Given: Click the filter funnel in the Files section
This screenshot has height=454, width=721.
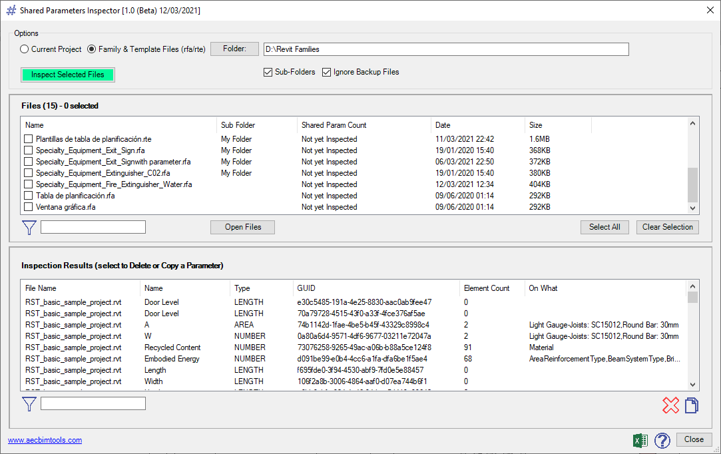Looking at the screenshot, I should 29,227.
